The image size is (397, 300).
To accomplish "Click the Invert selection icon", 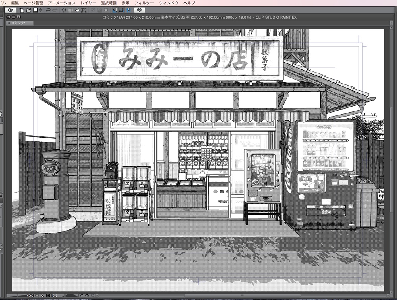I will 69,11.
